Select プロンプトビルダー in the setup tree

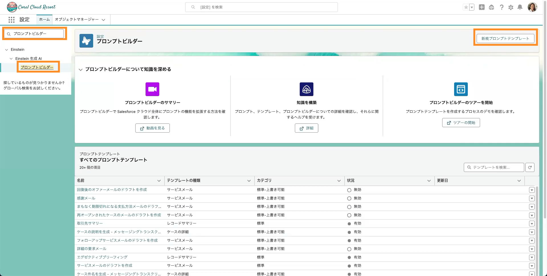[x=37, y=67]
